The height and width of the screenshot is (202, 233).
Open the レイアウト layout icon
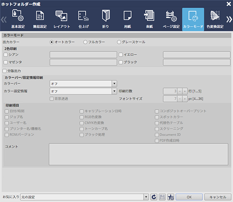tap(62, 19)
